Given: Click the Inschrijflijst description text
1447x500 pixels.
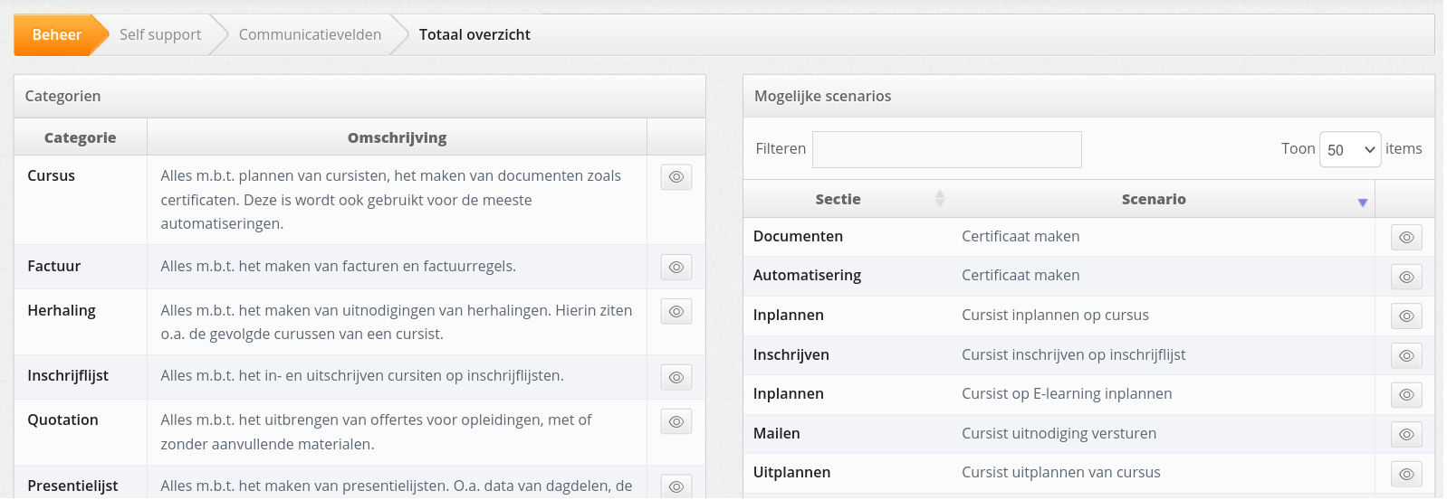Looking at the screenshot, I should tap(362, 375).
